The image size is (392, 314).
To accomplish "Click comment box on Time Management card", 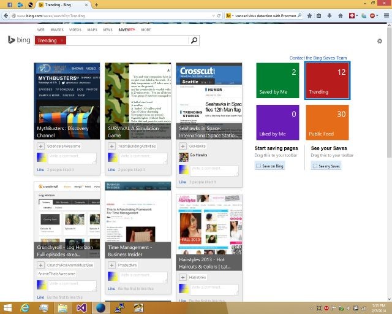I will tap(143, 277).
